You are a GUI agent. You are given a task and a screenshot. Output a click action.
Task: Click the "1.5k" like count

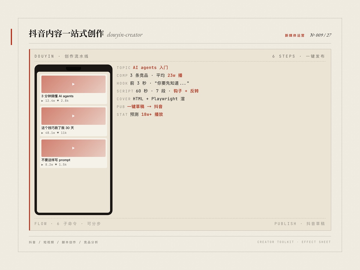point(63,164)
